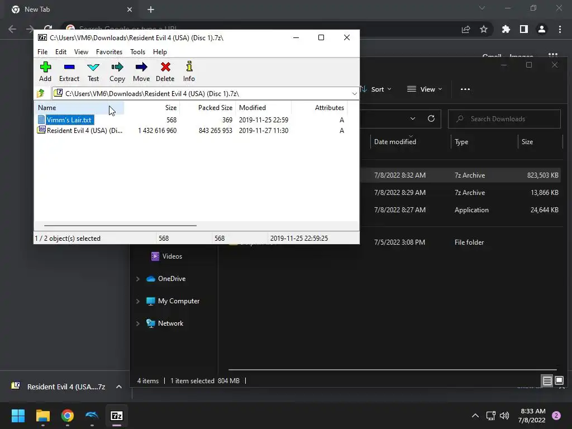This screenshot has height=429, width=572.
Task: Toggle Chrome side panel
Action: click(524, 29)
